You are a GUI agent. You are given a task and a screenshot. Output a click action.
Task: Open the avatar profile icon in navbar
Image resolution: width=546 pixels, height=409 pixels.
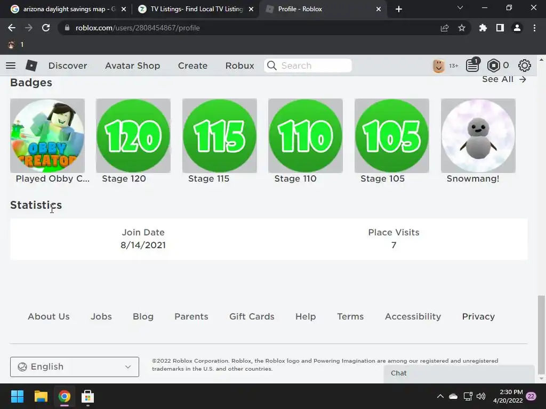pyautogui.click(x=439, y=66)
